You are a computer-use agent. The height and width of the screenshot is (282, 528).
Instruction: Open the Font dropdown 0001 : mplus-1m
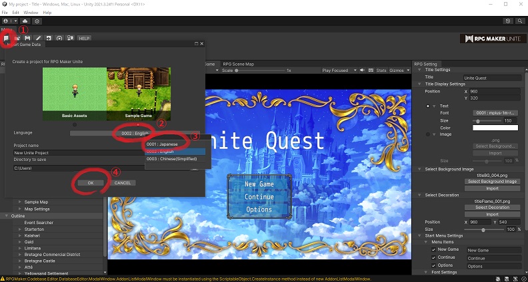(x=495, y=113)
